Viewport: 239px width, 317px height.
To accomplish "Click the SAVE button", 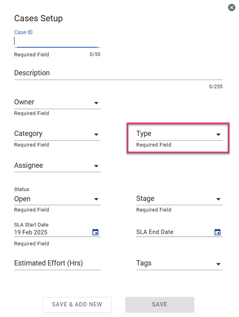I will 160,304.
